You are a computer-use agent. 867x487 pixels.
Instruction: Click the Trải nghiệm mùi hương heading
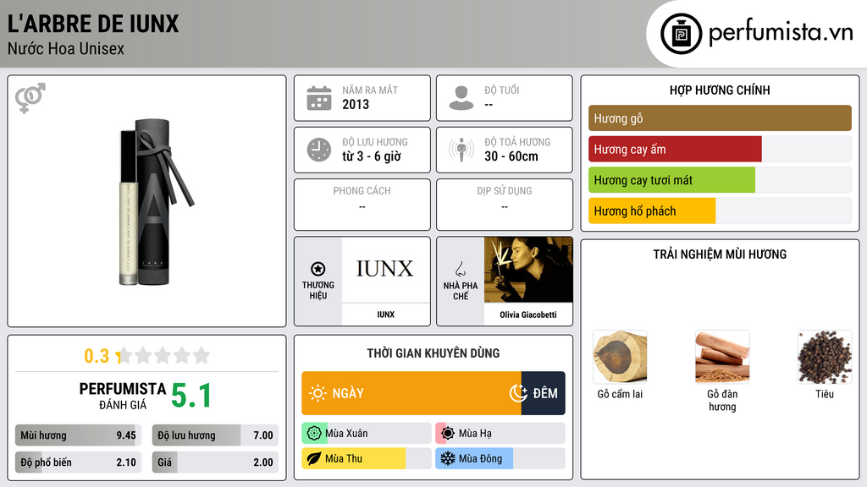(720, 254)
